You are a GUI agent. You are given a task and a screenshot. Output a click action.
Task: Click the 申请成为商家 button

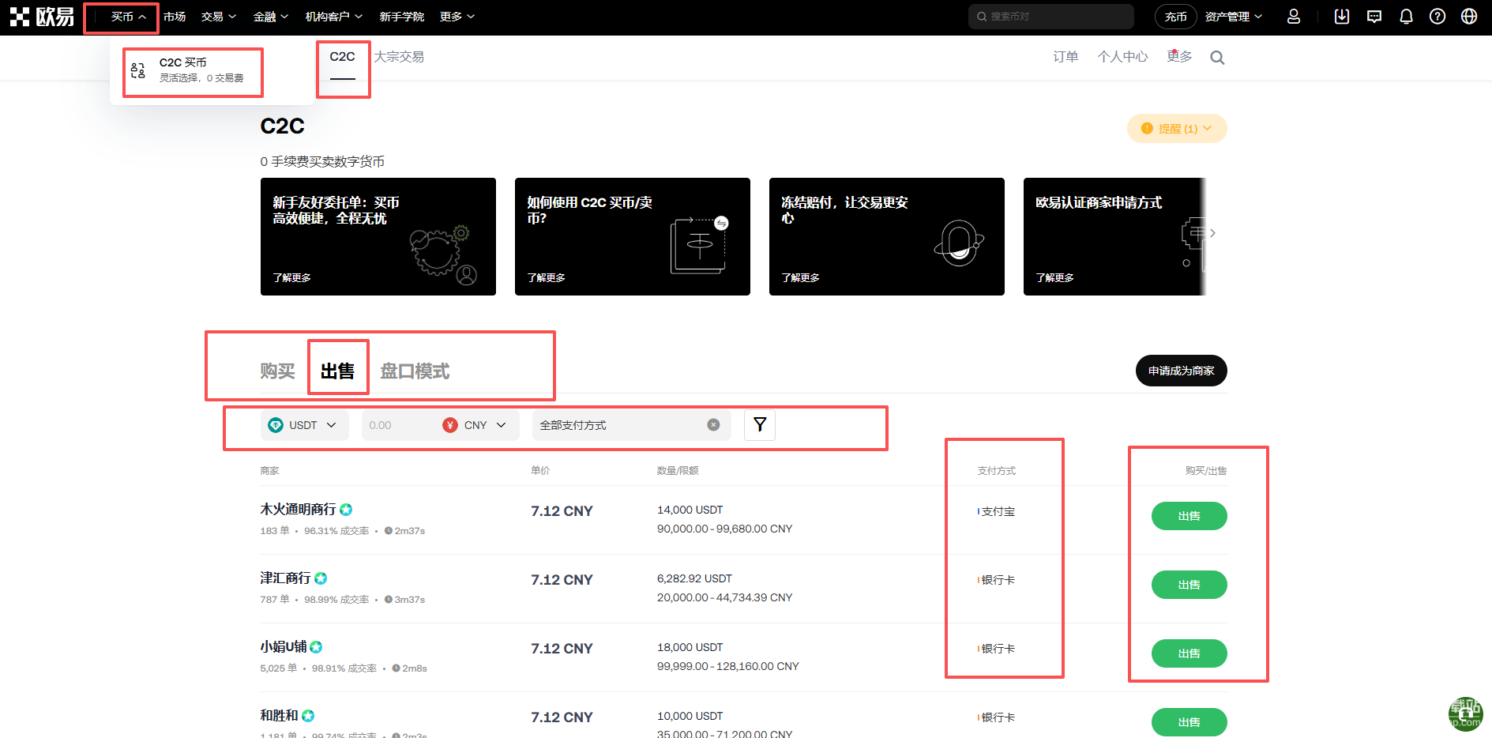1181,371
